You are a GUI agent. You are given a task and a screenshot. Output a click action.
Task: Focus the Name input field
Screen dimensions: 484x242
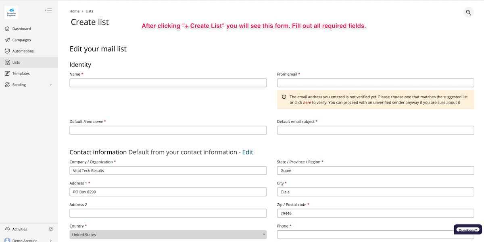click(168, 83)
